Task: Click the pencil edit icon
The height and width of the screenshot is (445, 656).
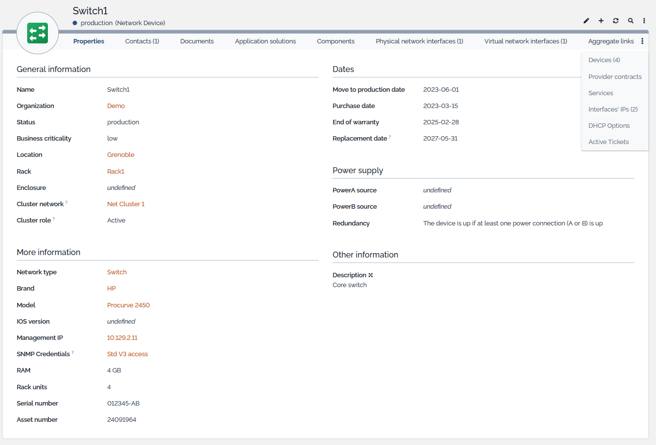Action: pyautogui.click(x=586, y=21)
